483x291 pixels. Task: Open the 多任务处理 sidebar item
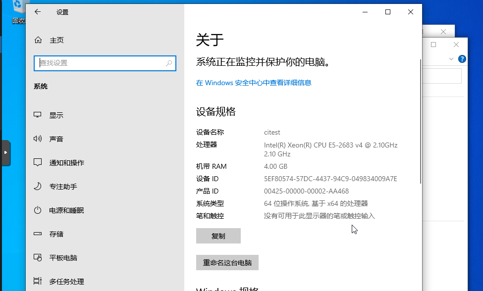click(x=66, y=282)
